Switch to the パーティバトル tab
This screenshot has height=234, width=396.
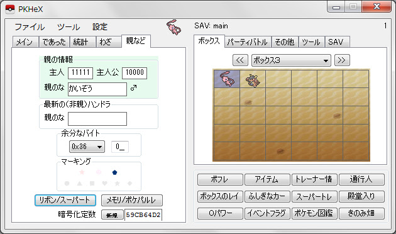pos(248,42)
